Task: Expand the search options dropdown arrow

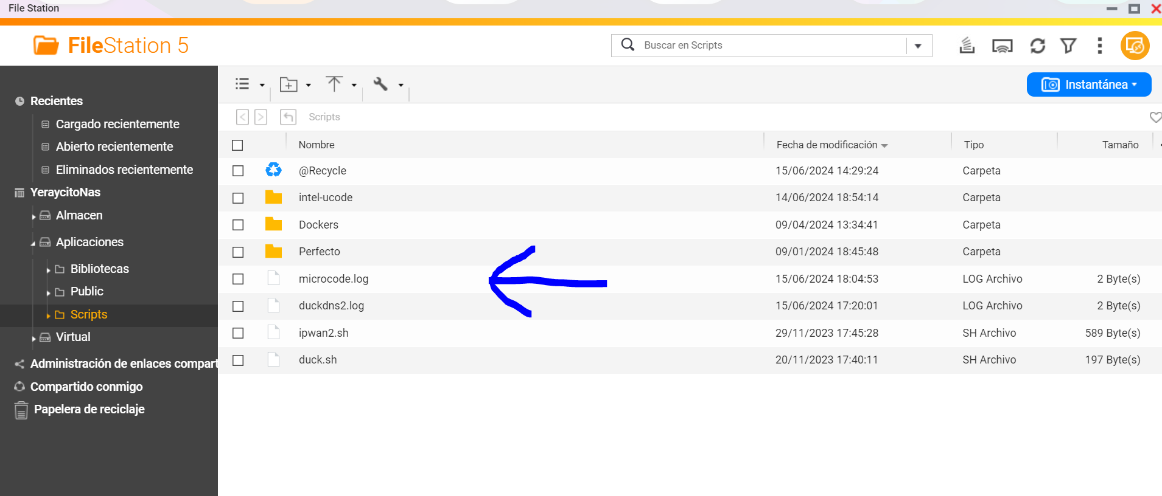Action: 918,46
